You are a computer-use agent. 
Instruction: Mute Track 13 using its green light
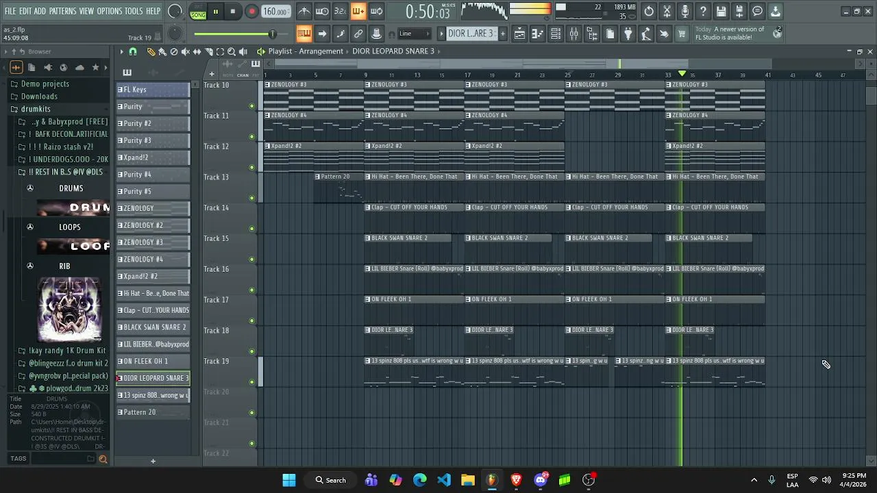[251, 198]
